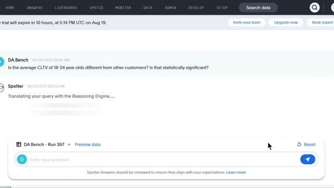Screen dimensions: 334x188
Task: Click DA Bench user avatar in chat
Action: coord(2,62)
